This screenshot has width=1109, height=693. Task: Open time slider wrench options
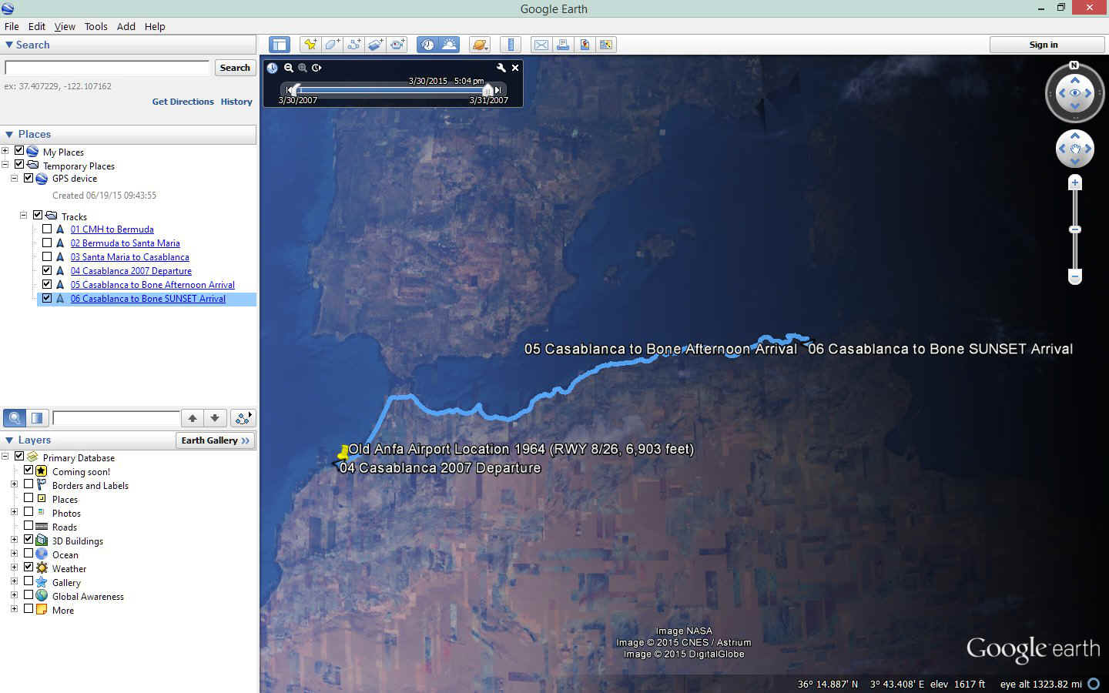(501, 68)
